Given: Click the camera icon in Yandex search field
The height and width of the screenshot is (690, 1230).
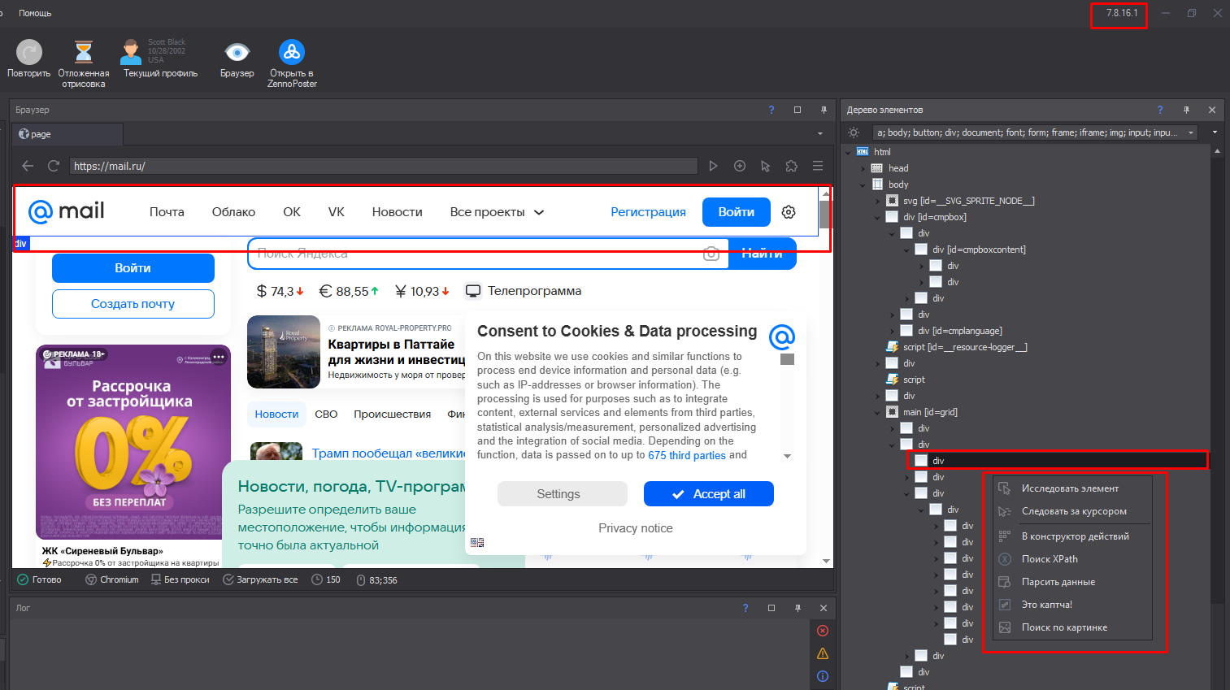Looking at the screenshot, I should click(711, 254).
